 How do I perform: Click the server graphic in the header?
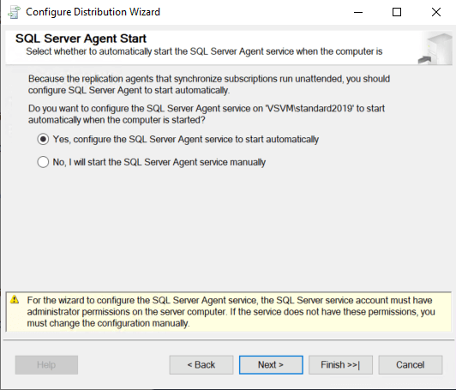coord(435,49)
